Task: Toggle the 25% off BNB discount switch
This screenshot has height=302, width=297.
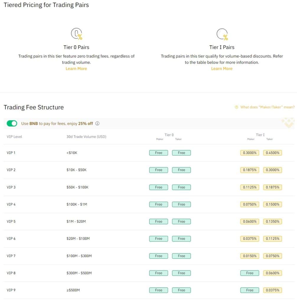Action: (x=12, y=123)
